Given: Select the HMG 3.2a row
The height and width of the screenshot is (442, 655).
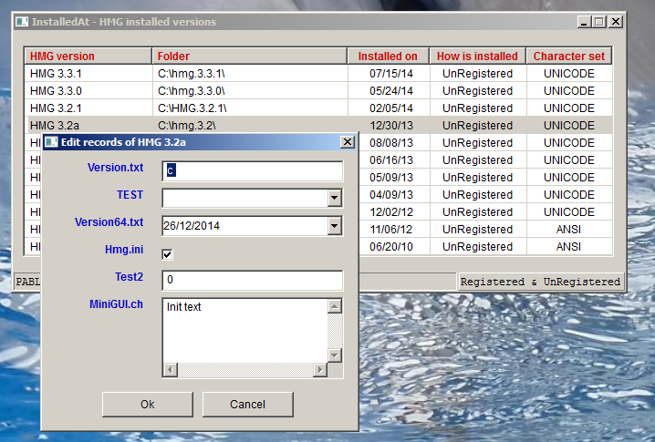Looking at the screenshot, I should pos(318,125).
